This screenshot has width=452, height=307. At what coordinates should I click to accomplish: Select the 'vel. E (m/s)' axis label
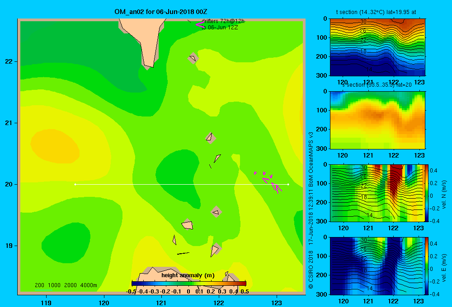pos(444,268)
